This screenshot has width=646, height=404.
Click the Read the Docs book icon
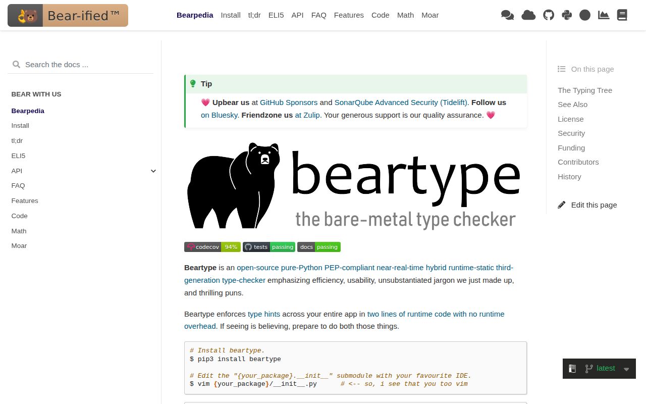(x=572, y=369)
